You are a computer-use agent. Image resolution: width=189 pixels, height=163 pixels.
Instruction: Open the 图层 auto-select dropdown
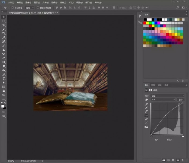[x=29, y=8]
